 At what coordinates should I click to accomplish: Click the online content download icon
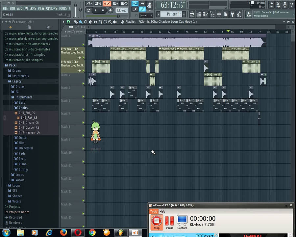249,14
